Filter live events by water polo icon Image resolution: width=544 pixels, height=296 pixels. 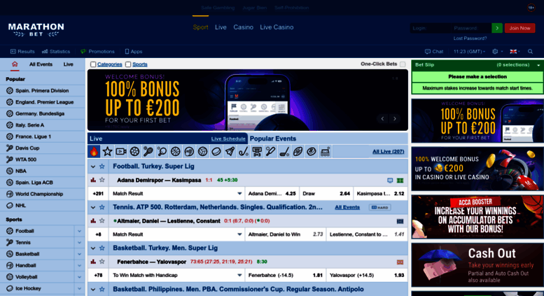point(325,151)
